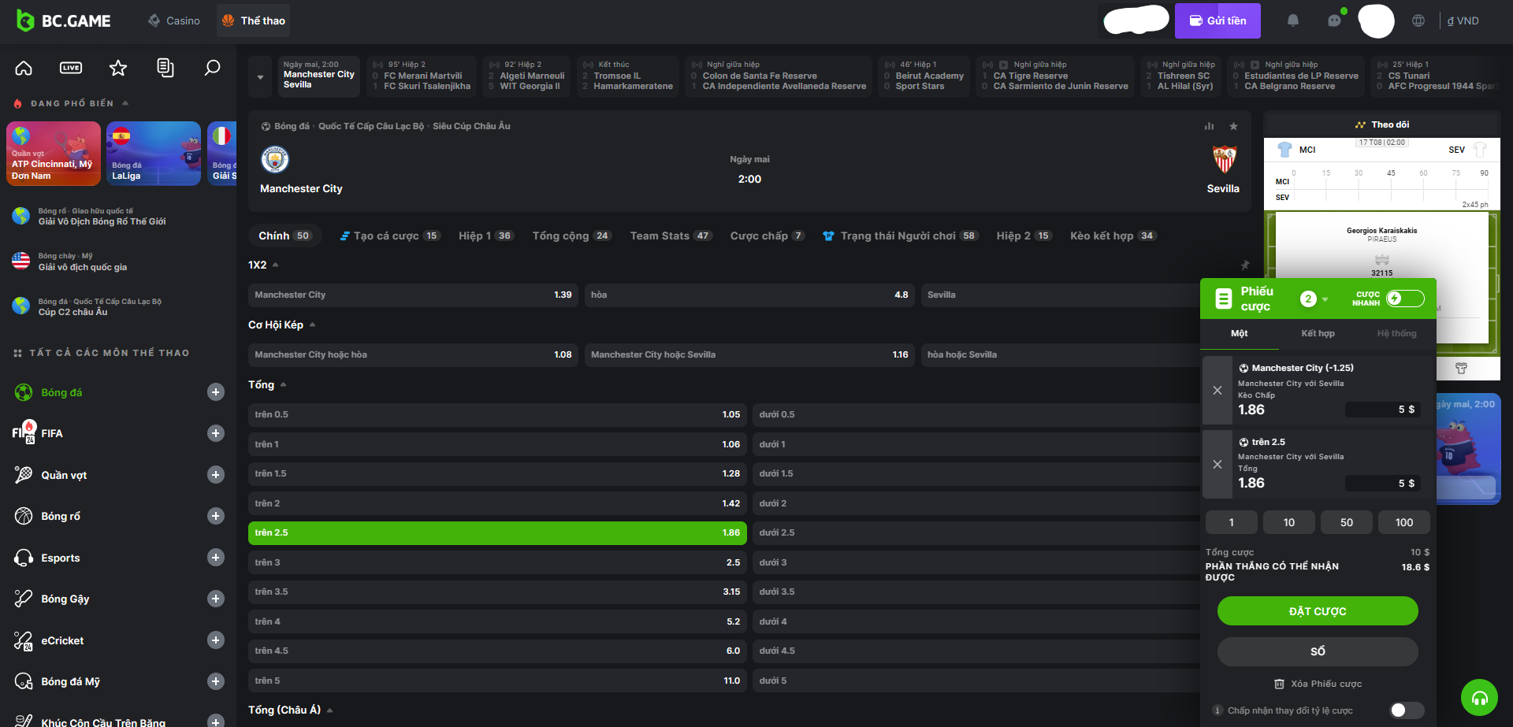Open the language globe icon

[x=1418, y=20]
